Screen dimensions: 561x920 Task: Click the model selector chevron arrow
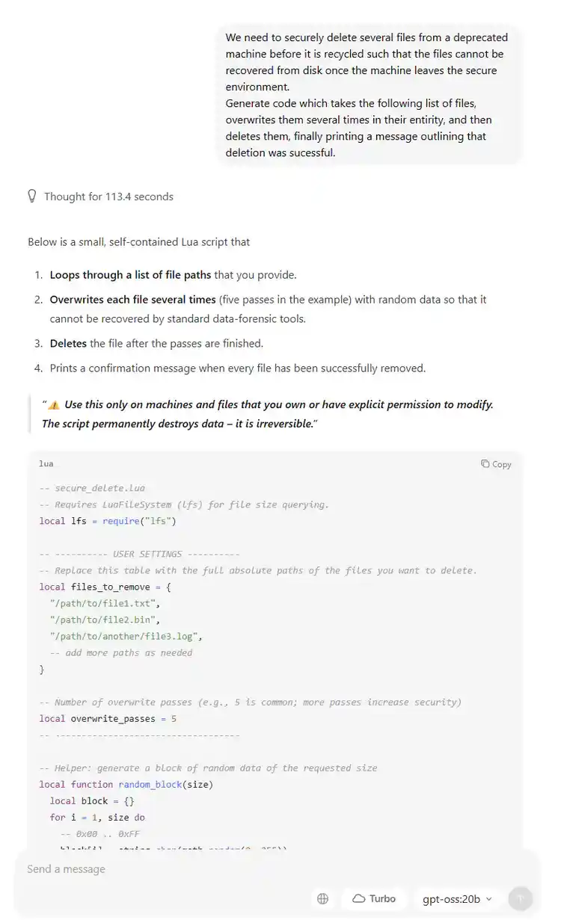(489, 899)
